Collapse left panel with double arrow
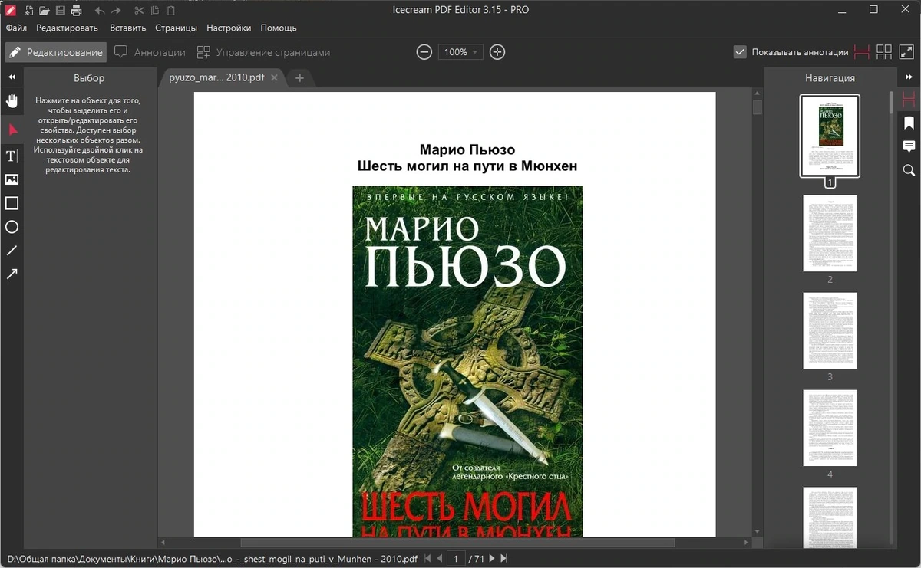This screenshot has width=921, height=568. point(12,77)
